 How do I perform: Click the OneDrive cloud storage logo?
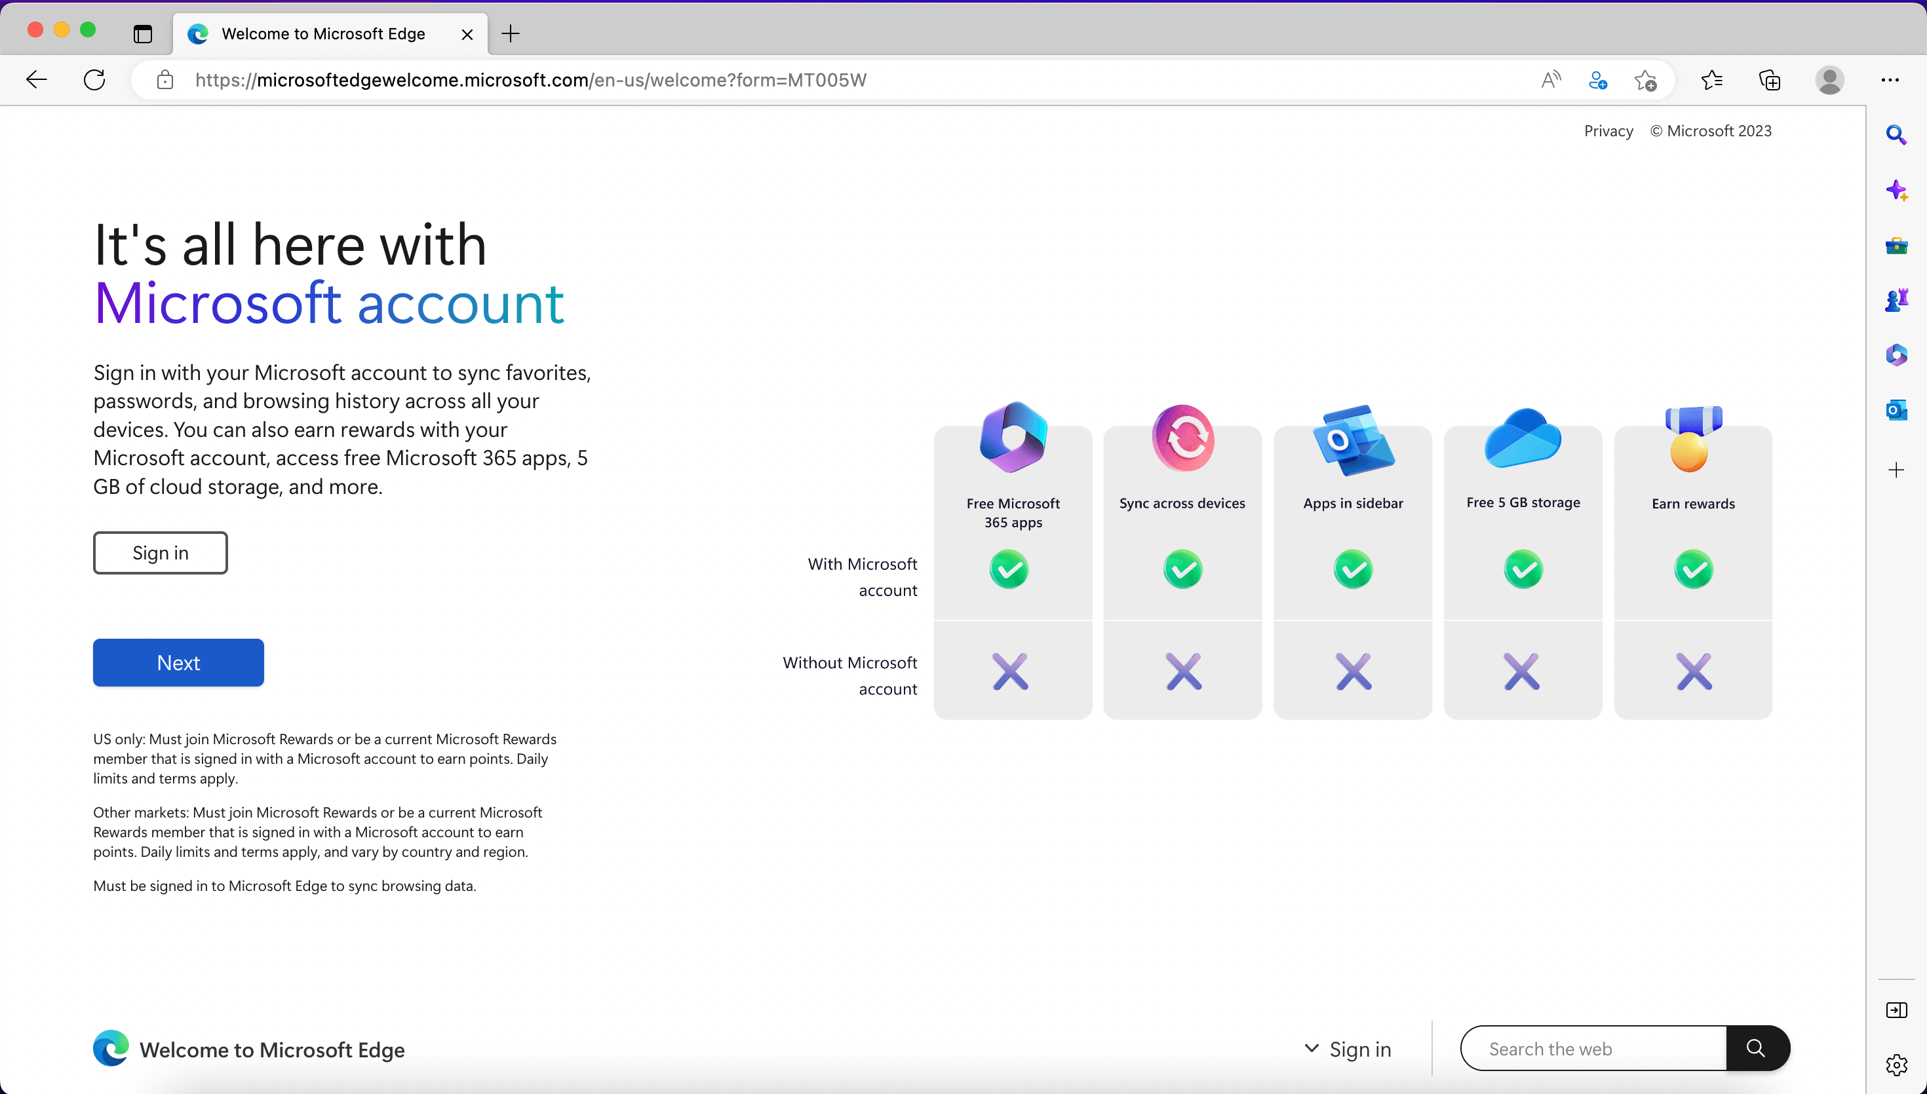tap(1523, 438)
